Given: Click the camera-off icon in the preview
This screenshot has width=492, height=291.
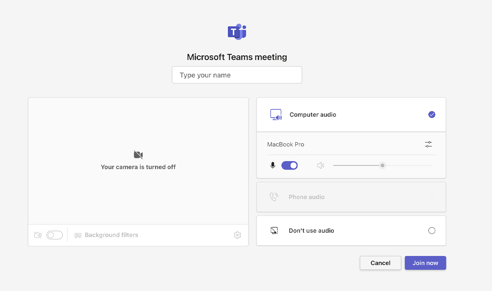Looking at the screenshot, I should click(138, 155).
